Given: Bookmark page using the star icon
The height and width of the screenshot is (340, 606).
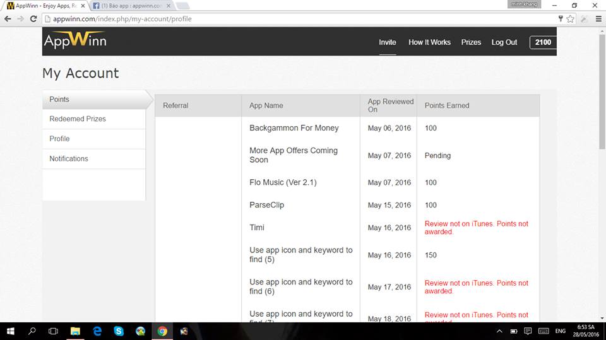Looking at the screenshot, I should [570, 18].
